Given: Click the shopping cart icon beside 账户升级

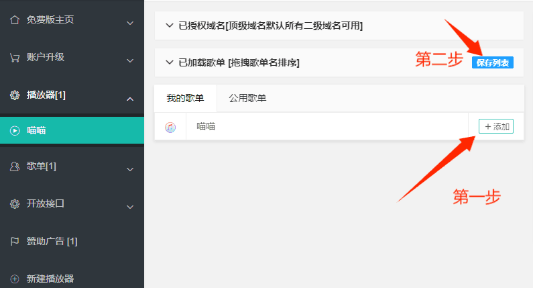Looking at the screenshot, I should [15, 58].
